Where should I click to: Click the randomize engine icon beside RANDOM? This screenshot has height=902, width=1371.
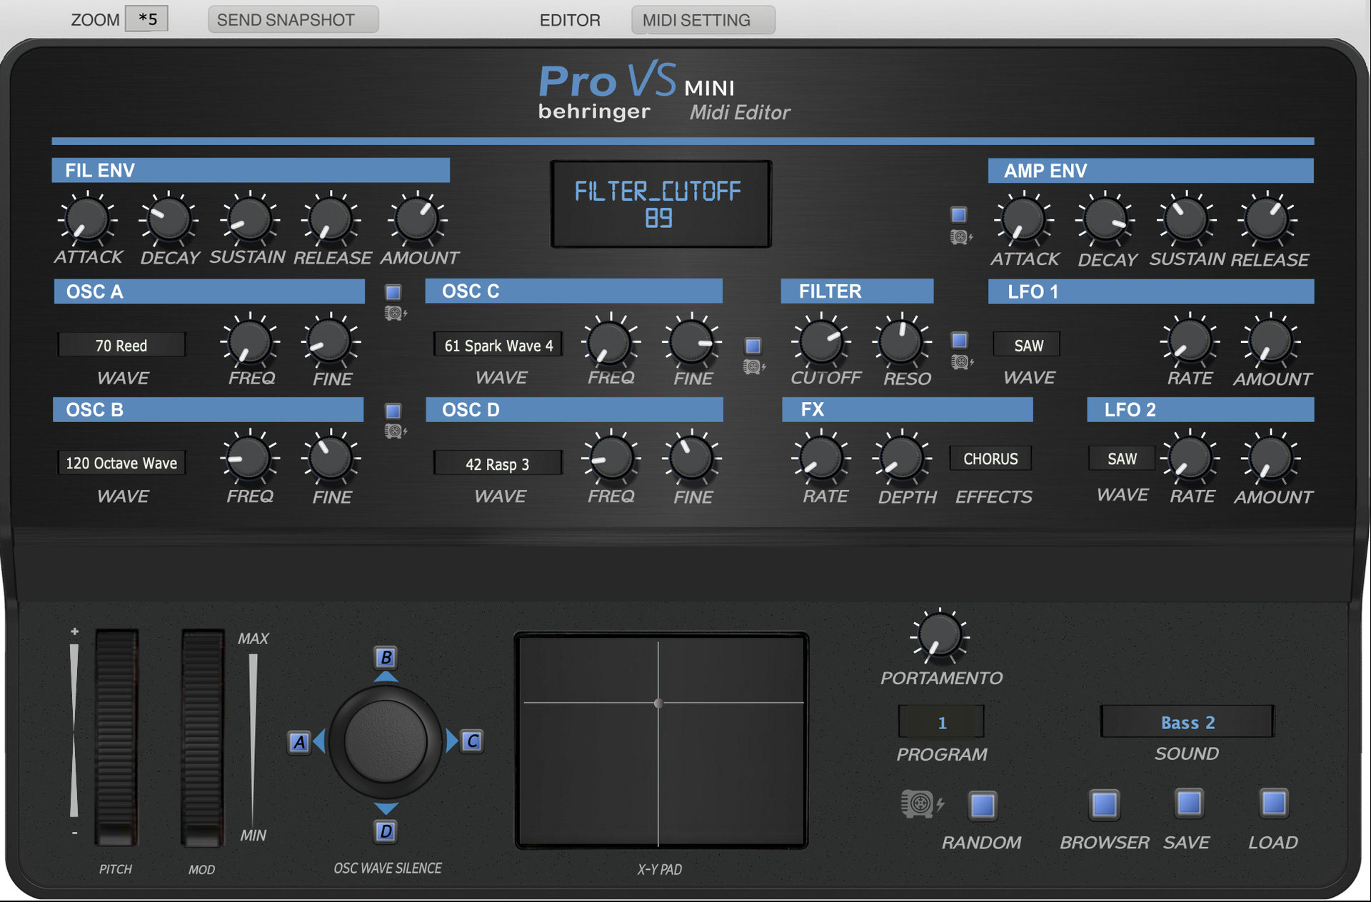(x=920, y=805)
